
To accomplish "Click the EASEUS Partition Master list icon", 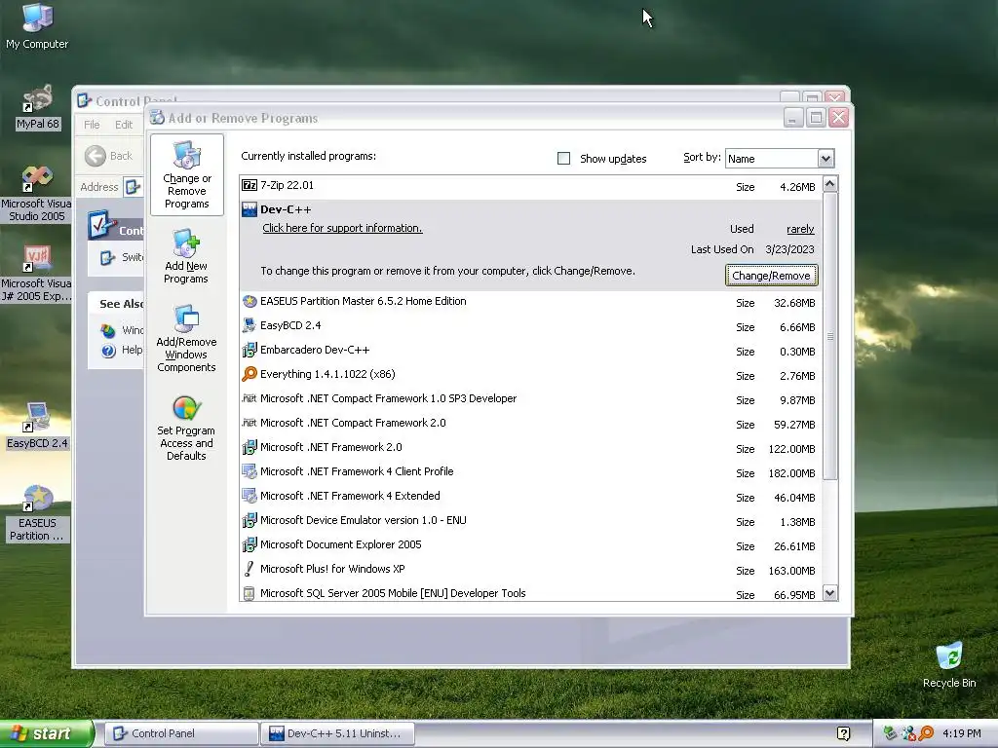I will click(249, 301).
